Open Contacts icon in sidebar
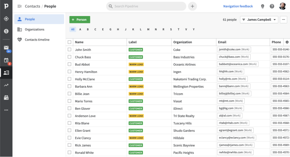The width and height of the screenshot is (290, 157). pos(6,73)
